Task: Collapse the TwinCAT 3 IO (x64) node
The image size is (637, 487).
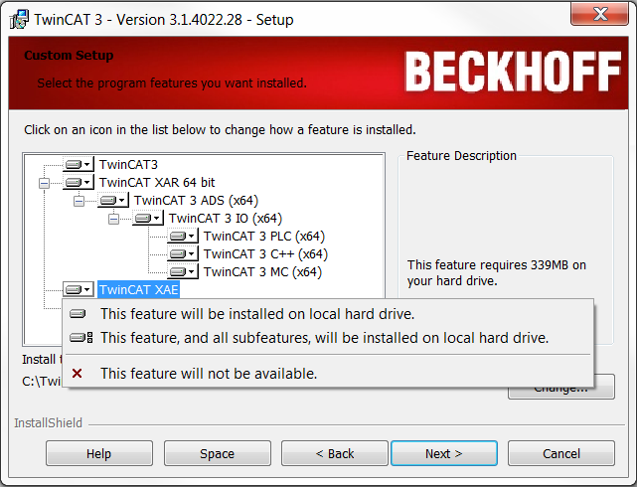Action: pos(113,219)
